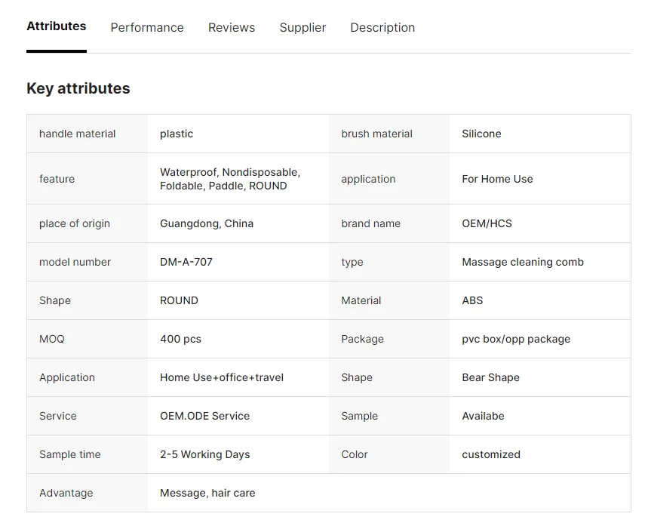Click the 'DM-A-707' model value

tap(186, 262)
